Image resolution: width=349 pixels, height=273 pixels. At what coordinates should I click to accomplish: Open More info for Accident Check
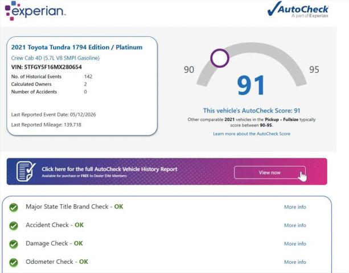coord(295,225)
